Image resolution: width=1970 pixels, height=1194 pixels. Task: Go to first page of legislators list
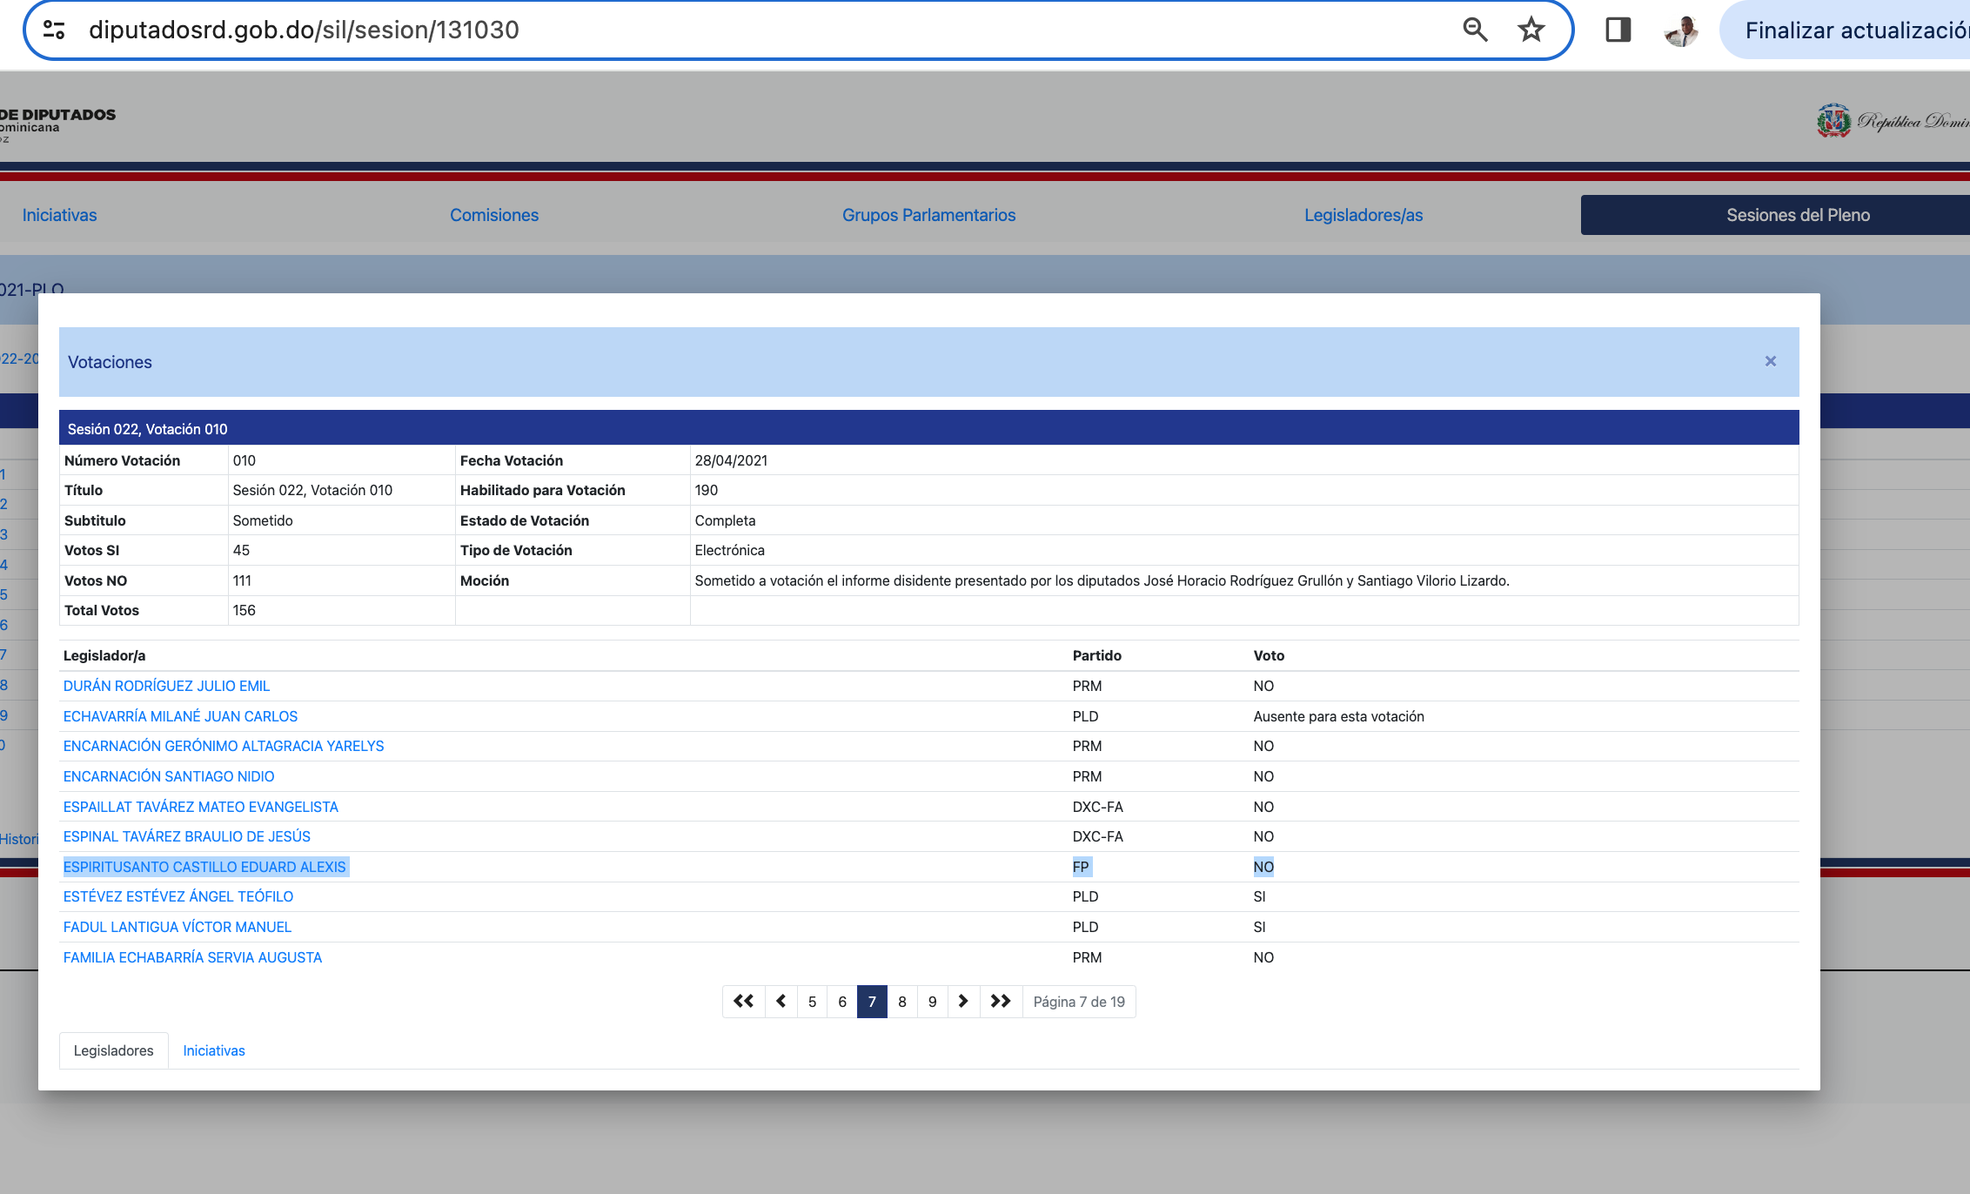[x=743, y=1002]
